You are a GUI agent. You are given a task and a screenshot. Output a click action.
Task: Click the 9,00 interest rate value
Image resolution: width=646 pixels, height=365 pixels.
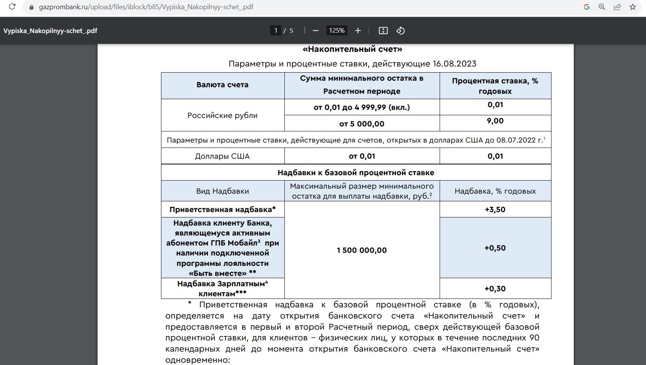tap(495, 121)
